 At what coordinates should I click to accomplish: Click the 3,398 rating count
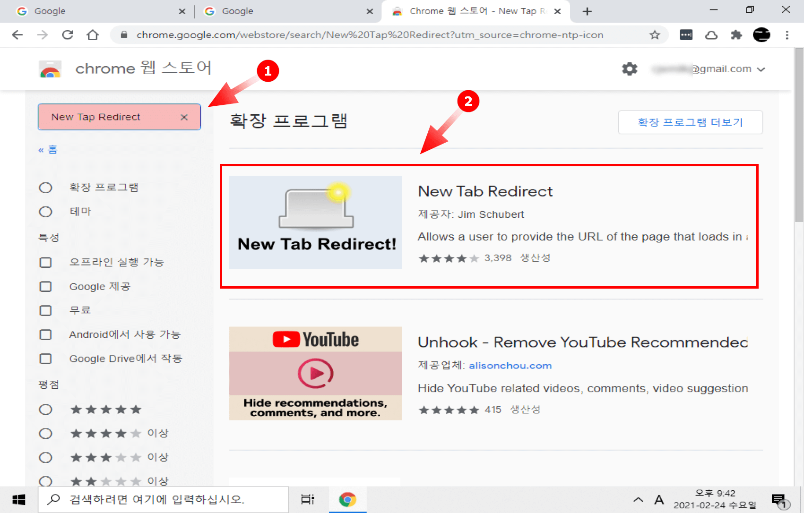498,258
